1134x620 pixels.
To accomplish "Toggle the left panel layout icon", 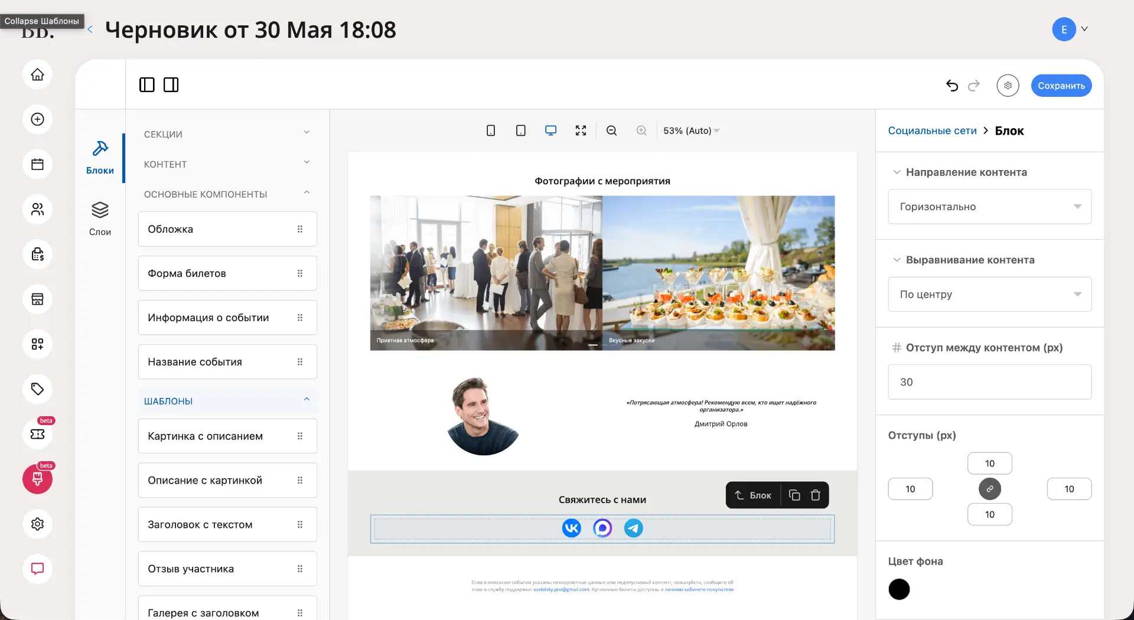I will coord(146,85).
